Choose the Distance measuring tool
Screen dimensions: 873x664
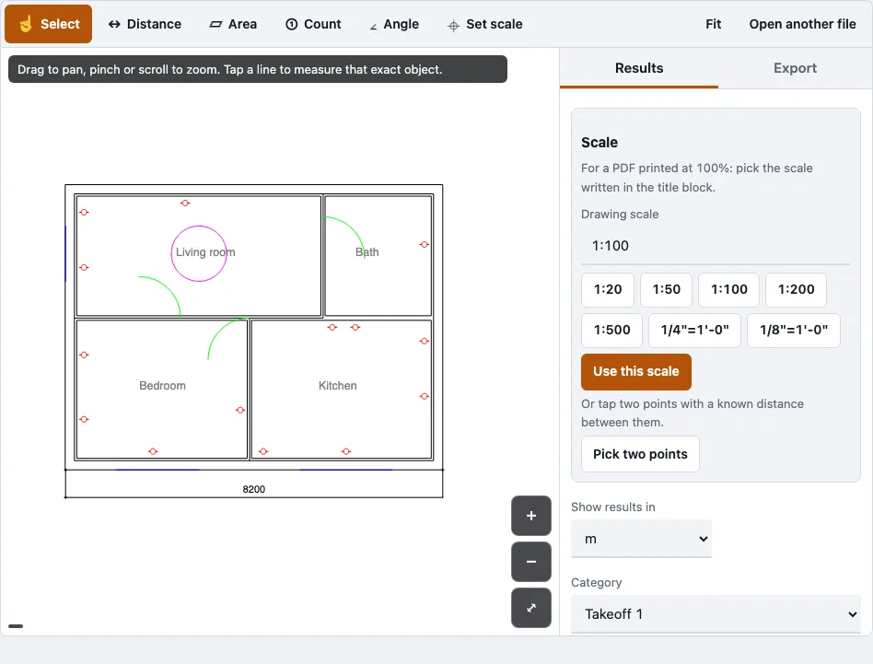pyautogui.click(x=145, y=24)
